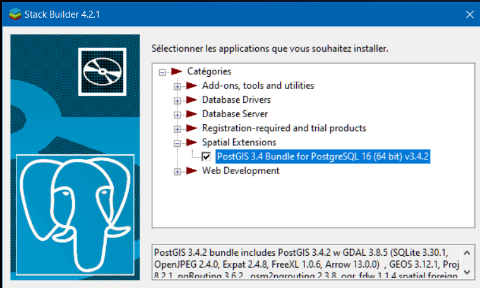Click red arrow icon beside Catégories
480x288 pixels.
pos(177,71)
